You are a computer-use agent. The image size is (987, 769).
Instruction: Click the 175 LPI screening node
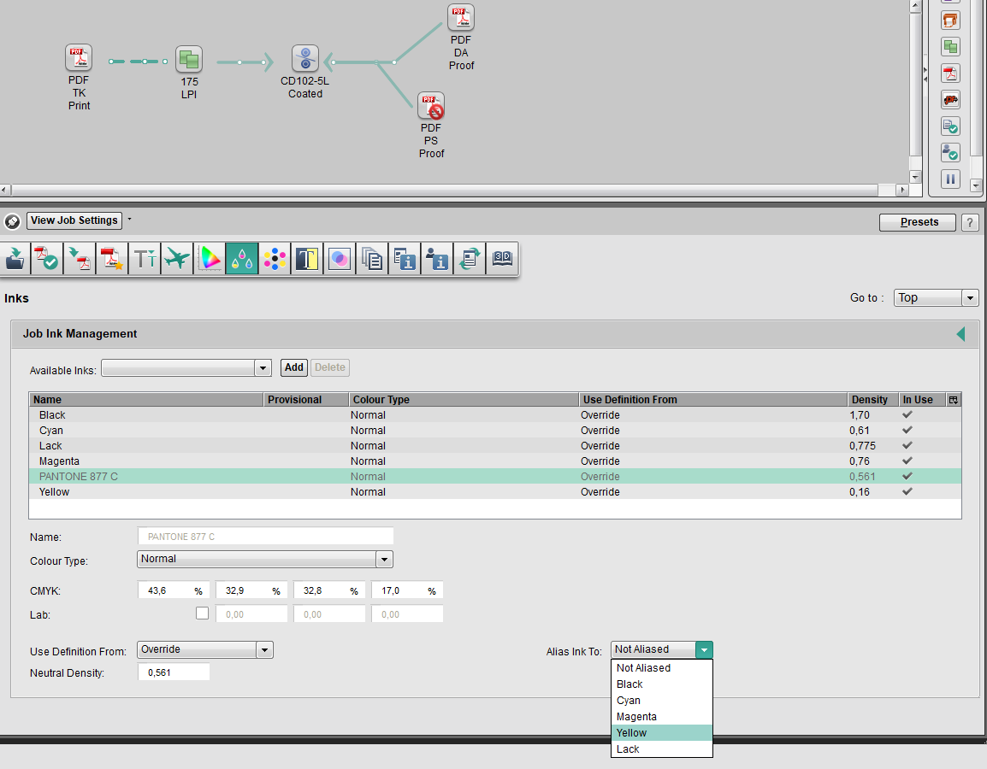click(189, 60)
